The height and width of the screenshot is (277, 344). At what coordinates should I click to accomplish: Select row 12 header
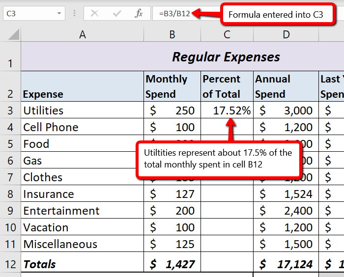[10, 262]
